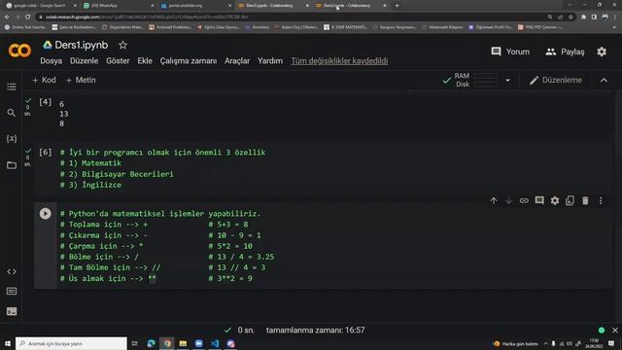The width and height of the screenshot is (622, 350).
Task: Rename the notebook title Ders1.ipynb
Action: point(82,46)
